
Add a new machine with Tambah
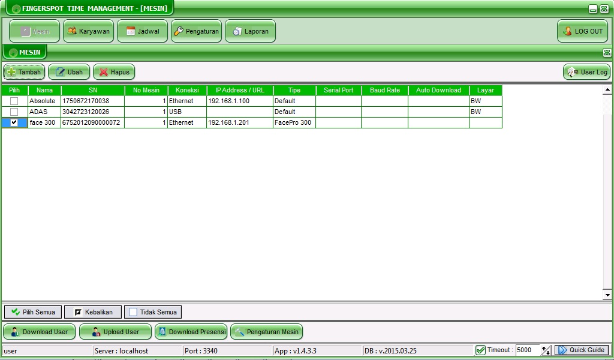pyautogui.click(x=24, y=72)
